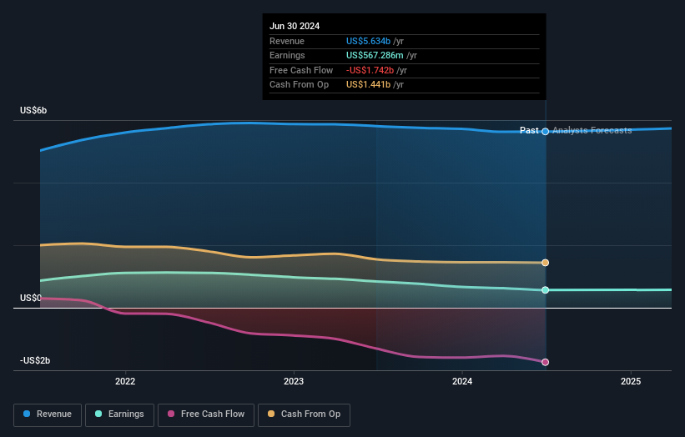Viewport: 685px width, 437px height.
Task: Toggle the Free Cash Flow legend button
Action: pos(206,414)
